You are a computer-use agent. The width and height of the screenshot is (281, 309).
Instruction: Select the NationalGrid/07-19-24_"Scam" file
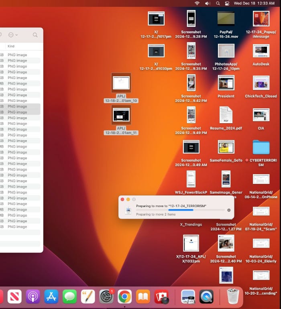[x=261, y=211]
